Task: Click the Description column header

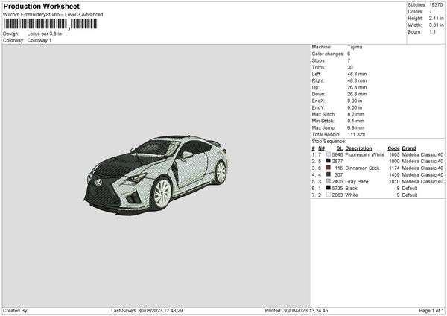Action: coord(360,148)
